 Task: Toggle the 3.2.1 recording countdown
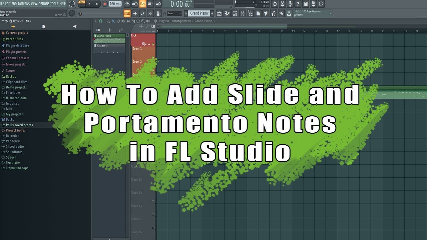coord(142,4)
